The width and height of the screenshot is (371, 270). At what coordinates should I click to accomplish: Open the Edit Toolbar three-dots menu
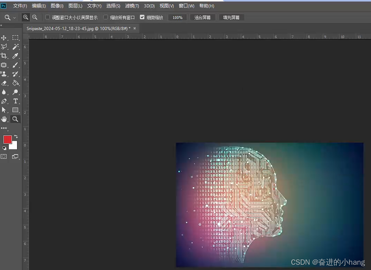4,128
